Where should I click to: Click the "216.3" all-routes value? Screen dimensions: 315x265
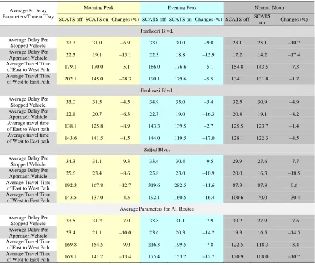154,245
